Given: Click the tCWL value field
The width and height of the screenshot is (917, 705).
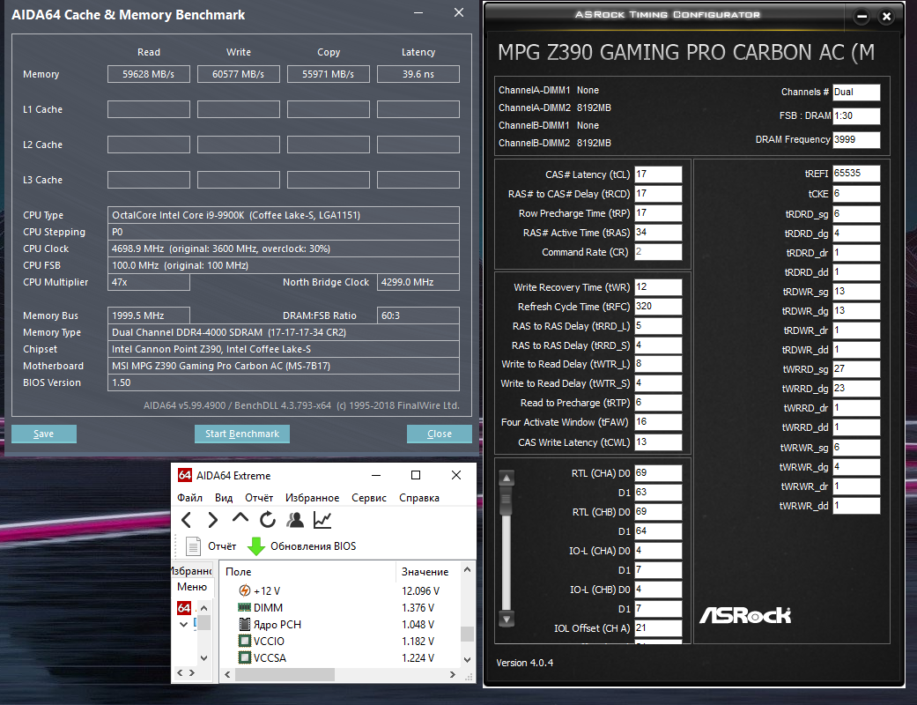Looking at the screenshot, I should click(x=658, y=442).
